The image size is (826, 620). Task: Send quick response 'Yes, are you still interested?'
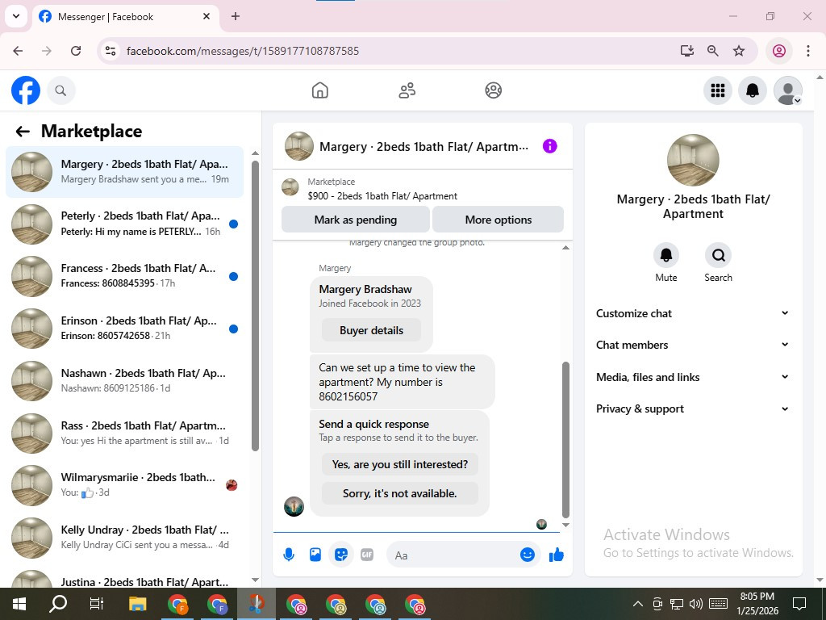tap(400, 464)
